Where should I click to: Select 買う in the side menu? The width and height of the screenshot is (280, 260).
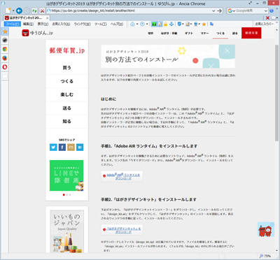point(67,68)
